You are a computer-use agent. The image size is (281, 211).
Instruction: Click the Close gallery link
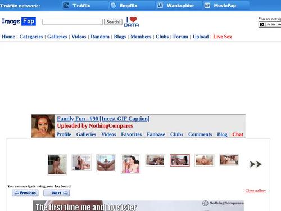256,191
